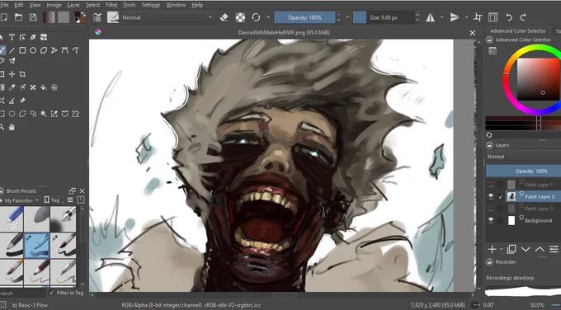Open the Window menu
This screenshot has height=310, width=561.
click(x=176, y=5)
